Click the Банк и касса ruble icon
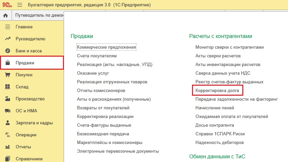This screenshot has height=162, width=288. click(8, 51)
